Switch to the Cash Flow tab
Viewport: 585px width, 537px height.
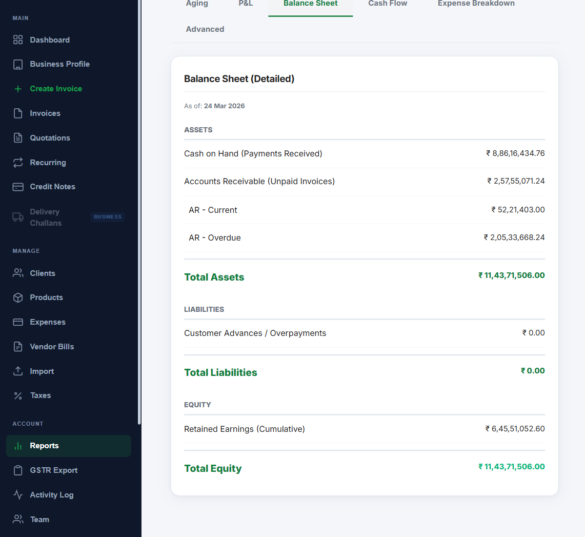[388, 4]
